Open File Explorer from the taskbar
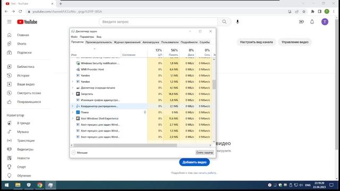340x191 pixels. [18, 185]
